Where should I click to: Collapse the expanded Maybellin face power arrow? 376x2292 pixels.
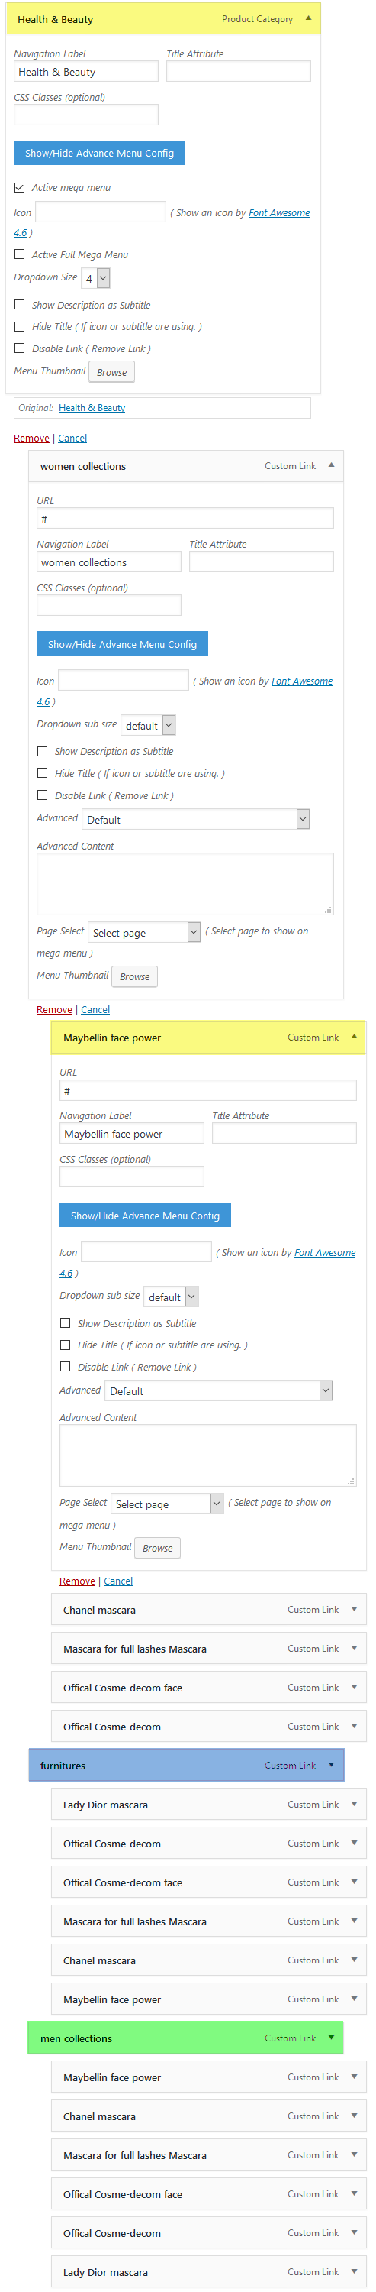[x=355, y=1037]
